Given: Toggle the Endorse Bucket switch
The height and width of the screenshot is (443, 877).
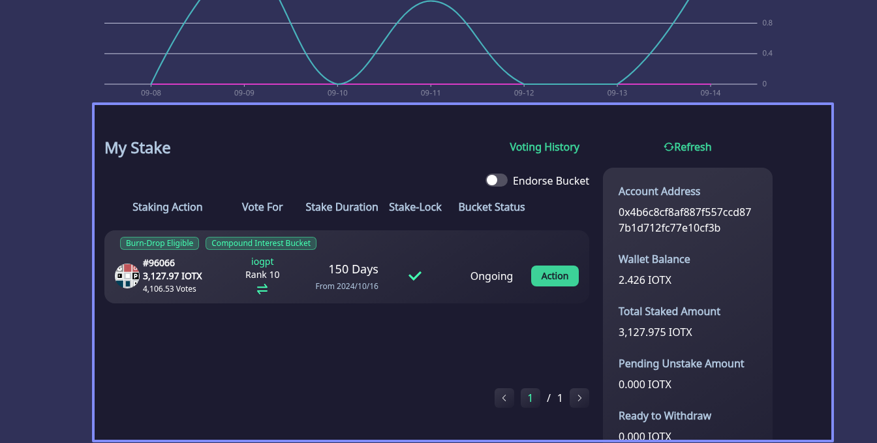Looking at the screenshot, I should pos(497,181).
